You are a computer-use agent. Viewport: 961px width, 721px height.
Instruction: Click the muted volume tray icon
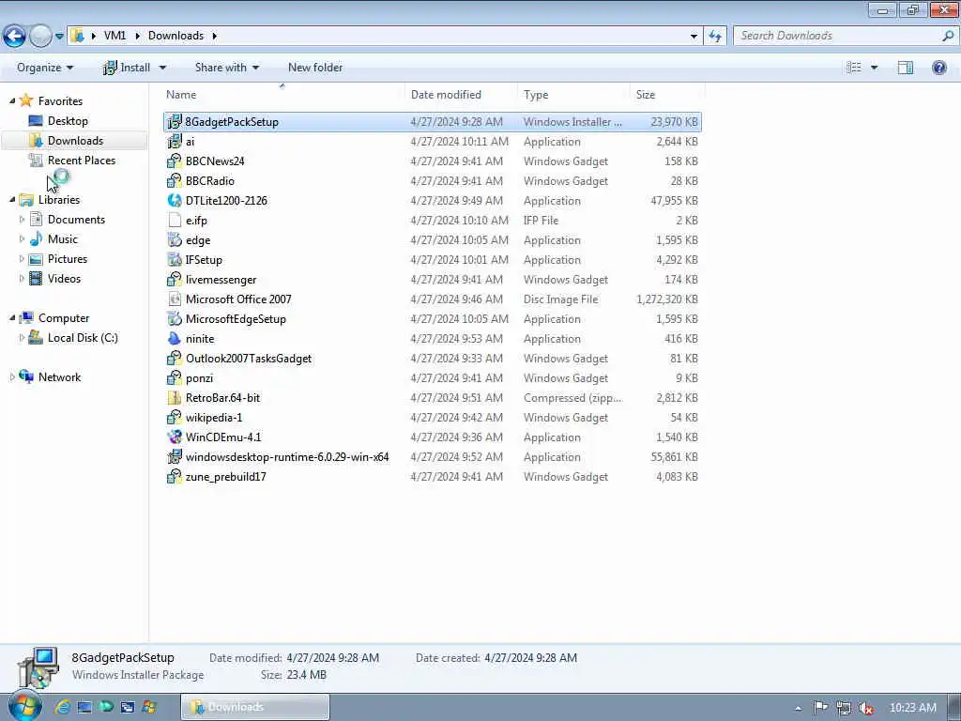click(866, 708)
